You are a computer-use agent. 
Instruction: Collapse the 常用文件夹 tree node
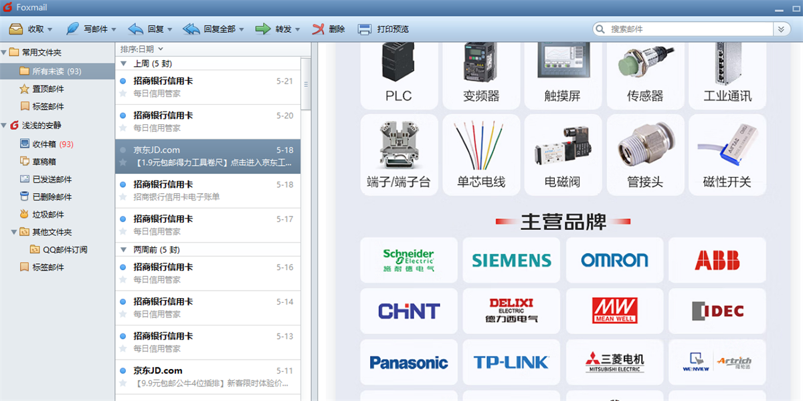4,52
